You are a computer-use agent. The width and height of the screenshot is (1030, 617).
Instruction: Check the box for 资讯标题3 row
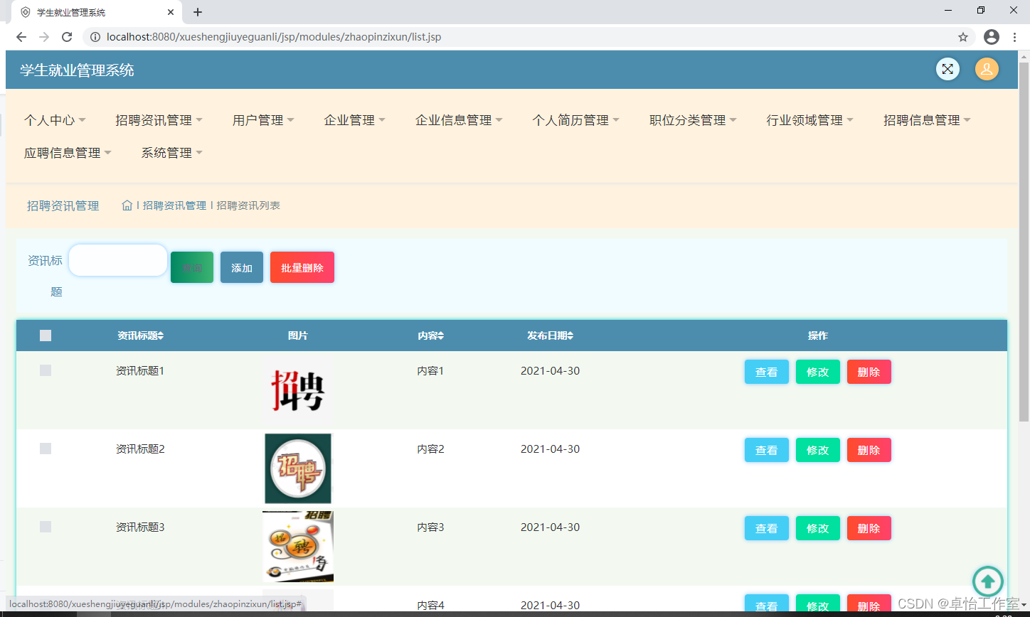pos(46,527)
